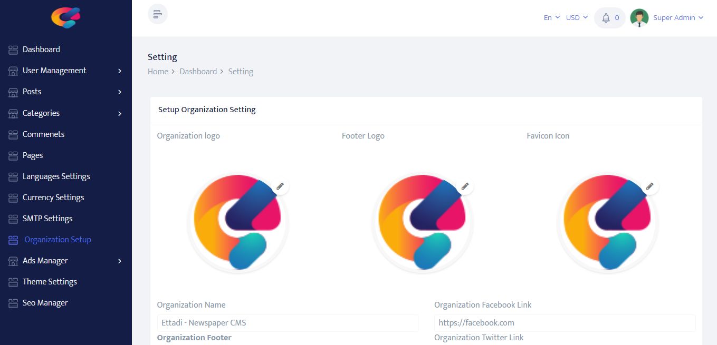Select Seo Manager in the sidebar
Viewport: 717px width, 345px height.
point(45,303)
